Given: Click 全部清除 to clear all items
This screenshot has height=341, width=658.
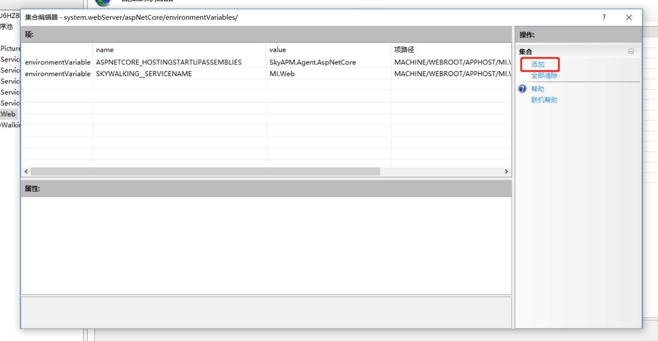Looking at the screenshot, I should pyautogui.click(x=544, y=76).
